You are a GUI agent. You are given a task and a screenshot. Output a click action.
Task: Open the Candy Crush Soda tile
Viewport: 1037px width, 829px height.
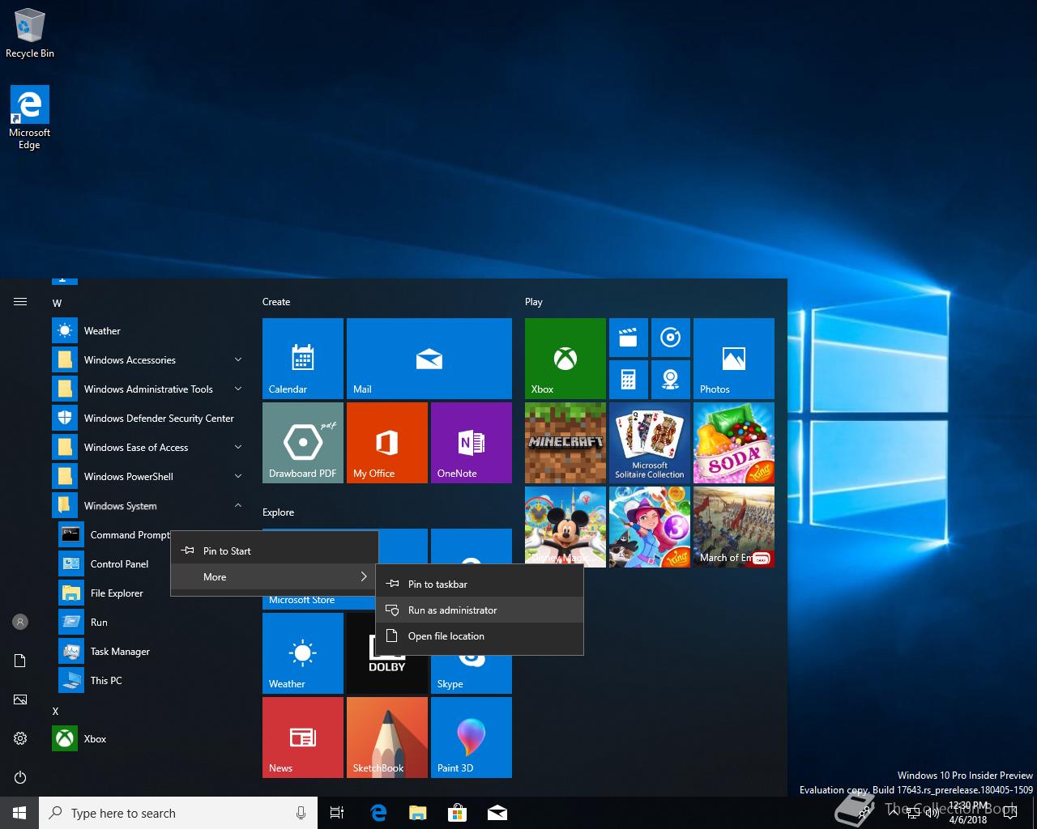pyautogui.click(x=734, y=443)
